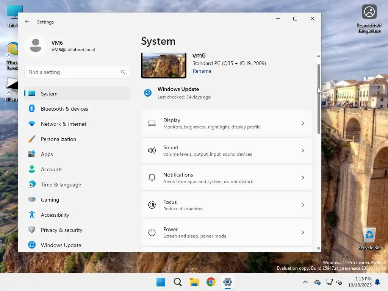
Task: Go back with the Settings back arrow
Action: [27, 22]
